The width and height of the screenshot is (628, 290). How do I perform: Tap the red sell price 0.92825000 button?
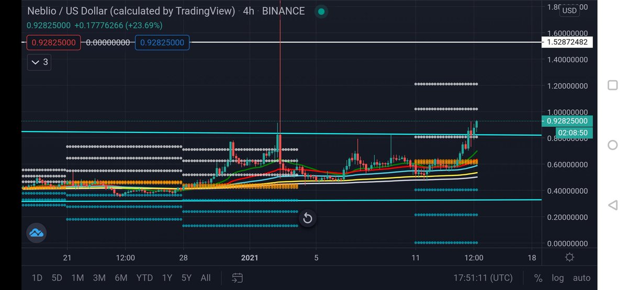click(54, 42)
